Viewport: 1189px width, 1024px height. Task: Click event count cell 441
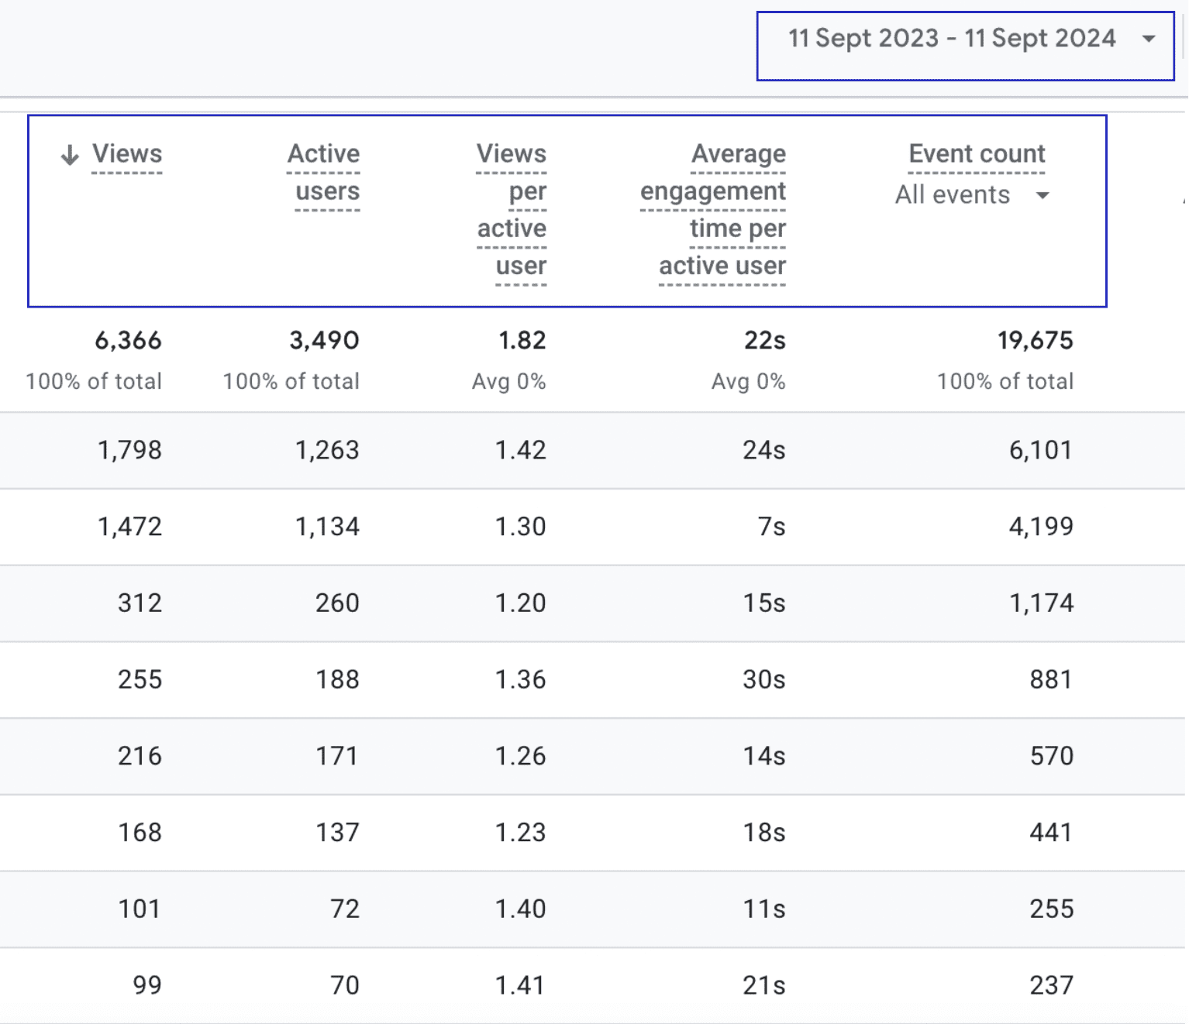pyautogui.click(x=1051, y=833)
